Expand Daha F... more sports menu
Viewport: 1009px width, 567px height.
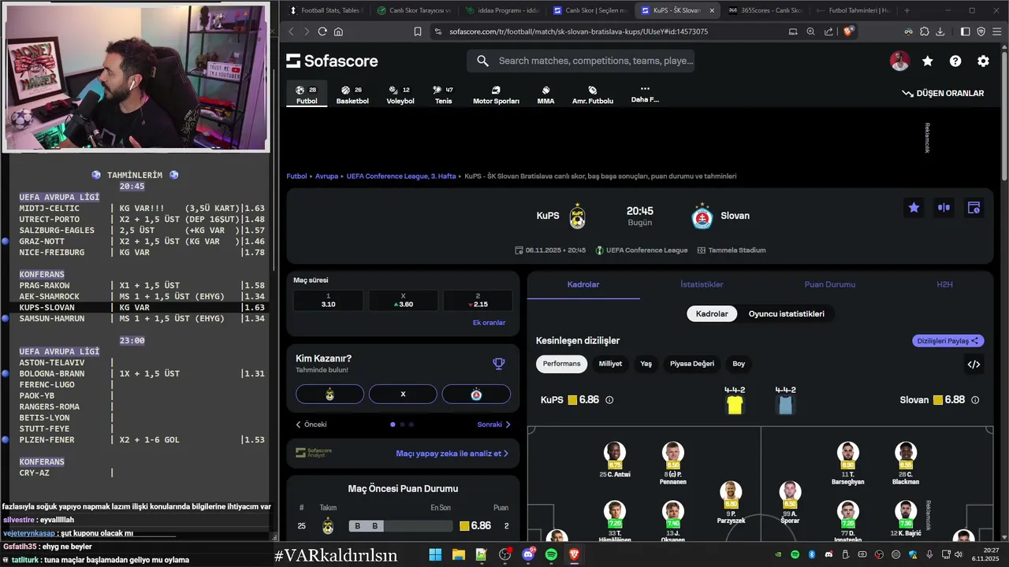click(645, 94)
